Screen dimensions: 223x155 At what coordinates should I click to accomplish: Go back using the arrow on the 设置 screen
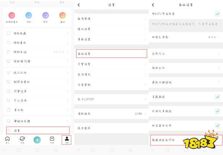click(x=79, y=5)
